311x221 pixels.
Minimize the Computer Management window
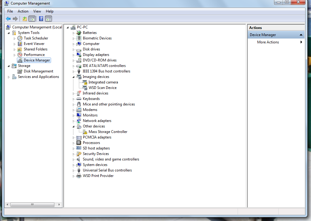279,2
